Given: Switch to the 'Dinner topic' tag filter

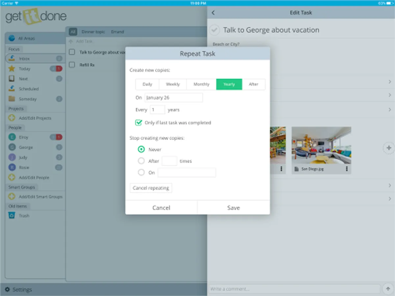Looking at the screenshot, I should pos(93,32).
